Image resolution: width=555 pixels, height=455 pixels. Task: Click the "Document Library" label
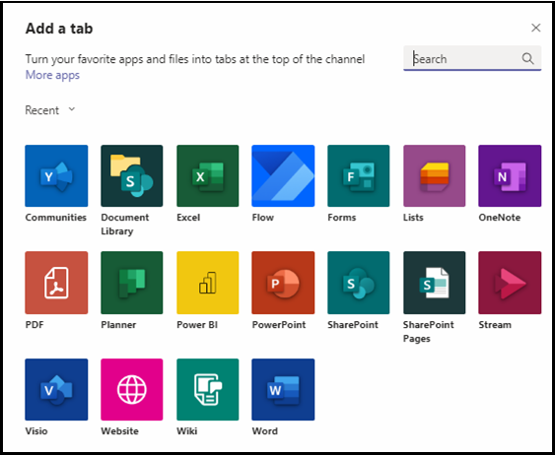124,225
